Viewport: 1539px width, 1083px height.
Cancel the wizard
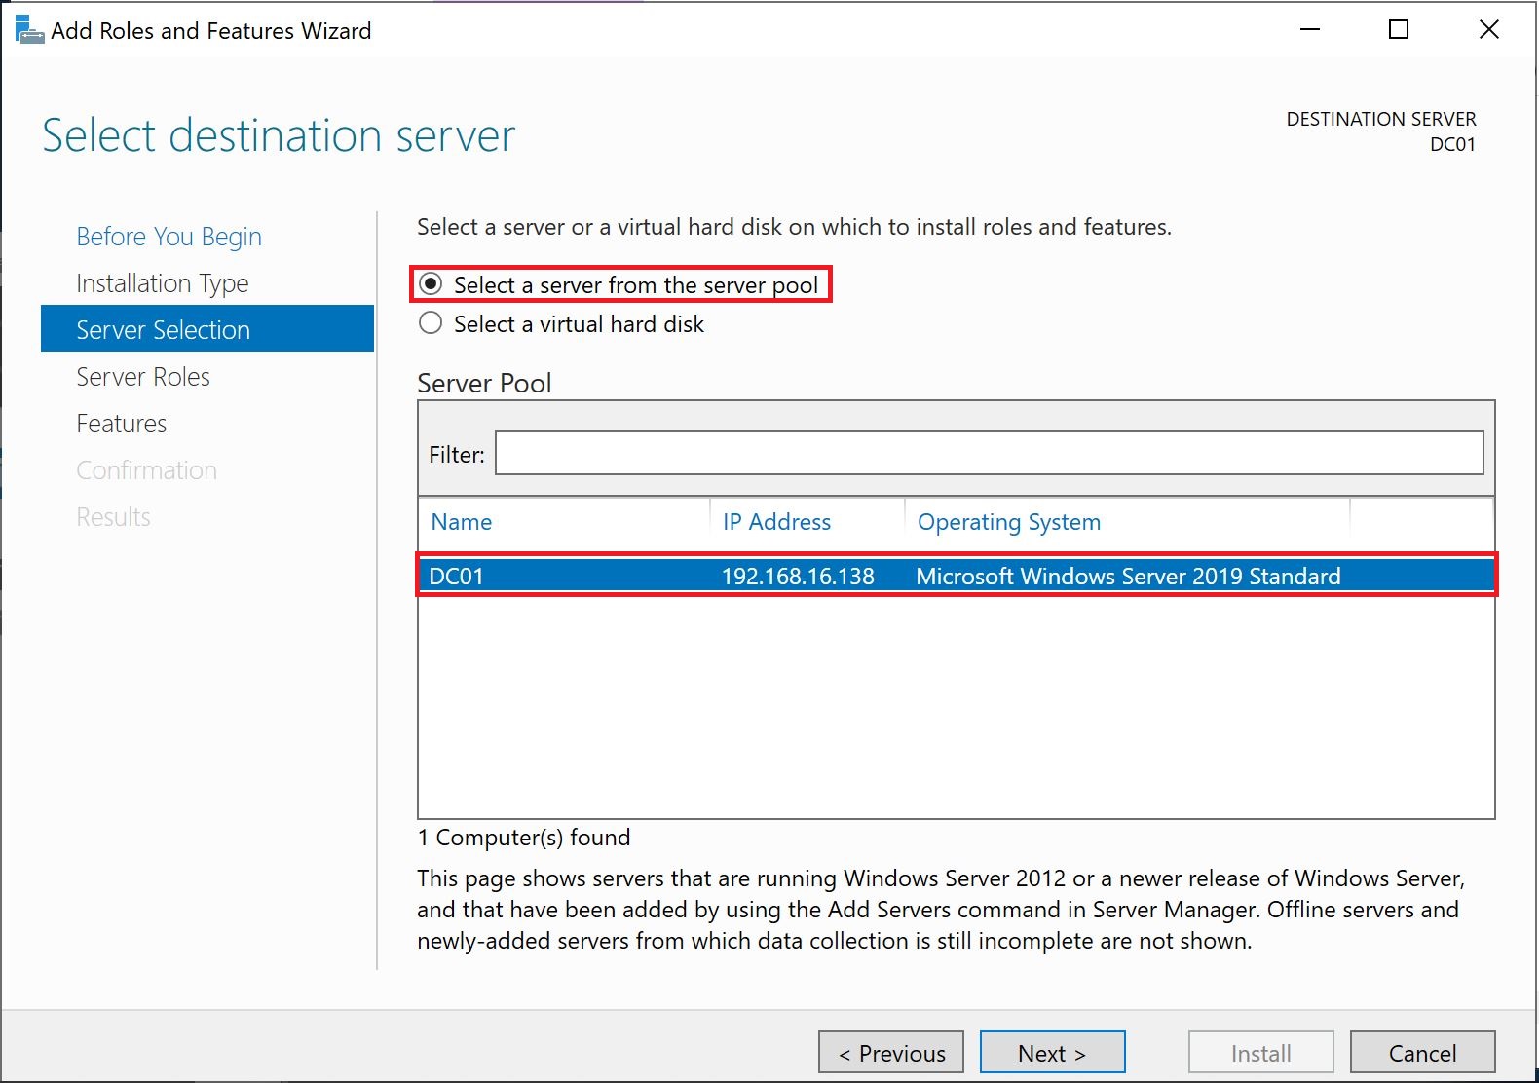coord(1422,1053)
